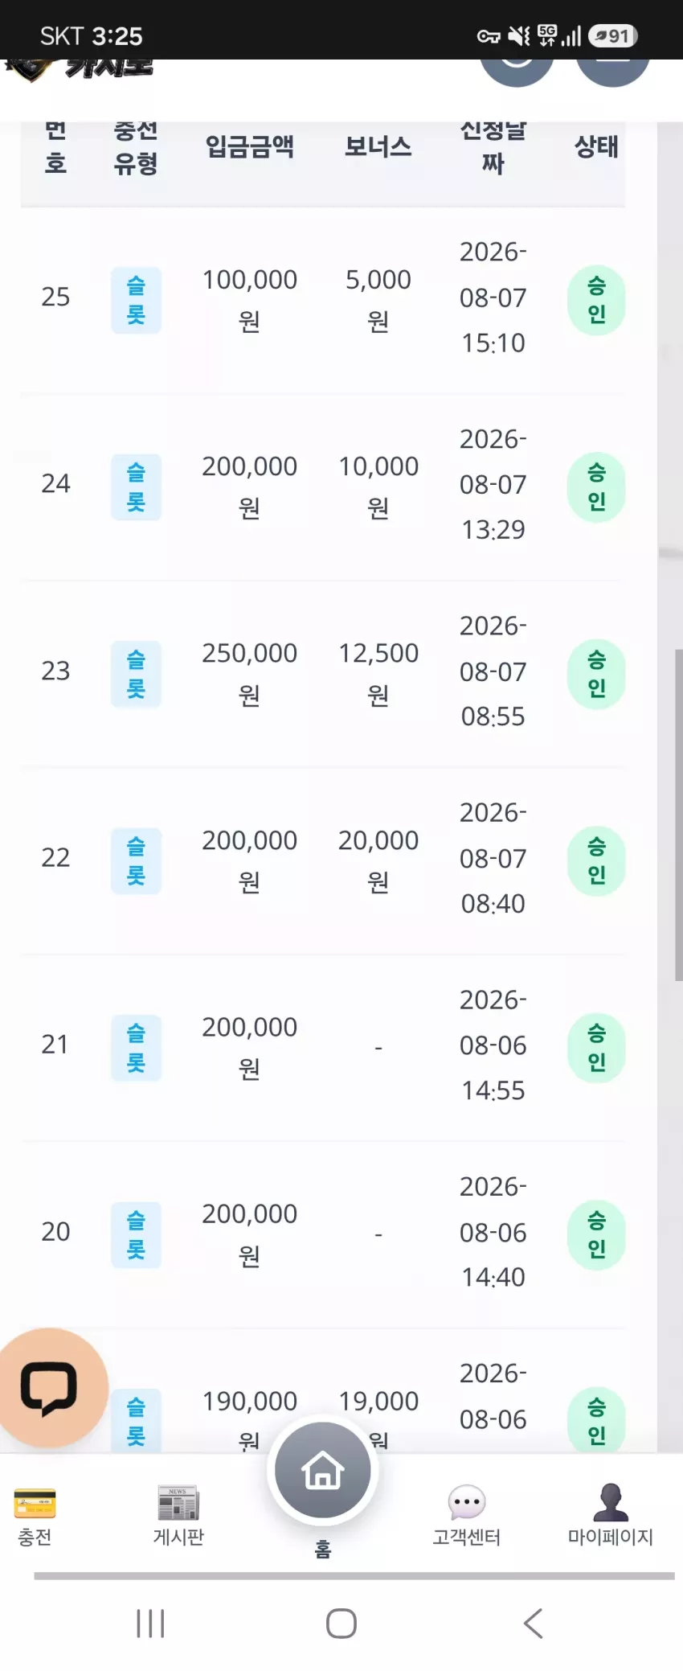Click 승인 badge on row 21
This screenshot has width=683, height=1671.
coord(596,1048)
